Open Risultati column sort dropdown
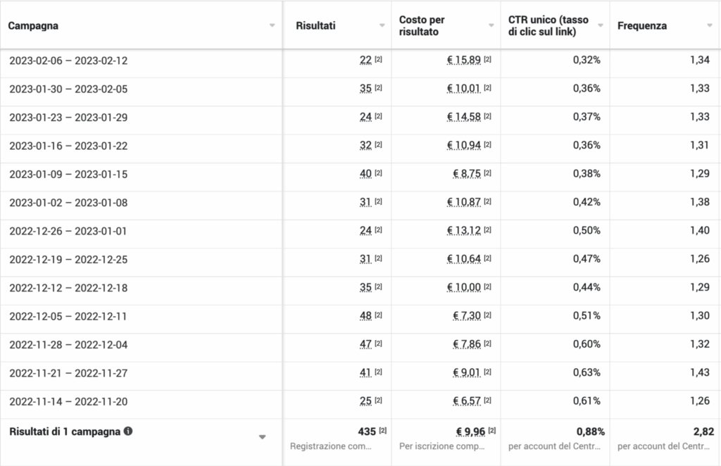The width and height of the screenshot is (721, 466). click(x=382, y=26)
